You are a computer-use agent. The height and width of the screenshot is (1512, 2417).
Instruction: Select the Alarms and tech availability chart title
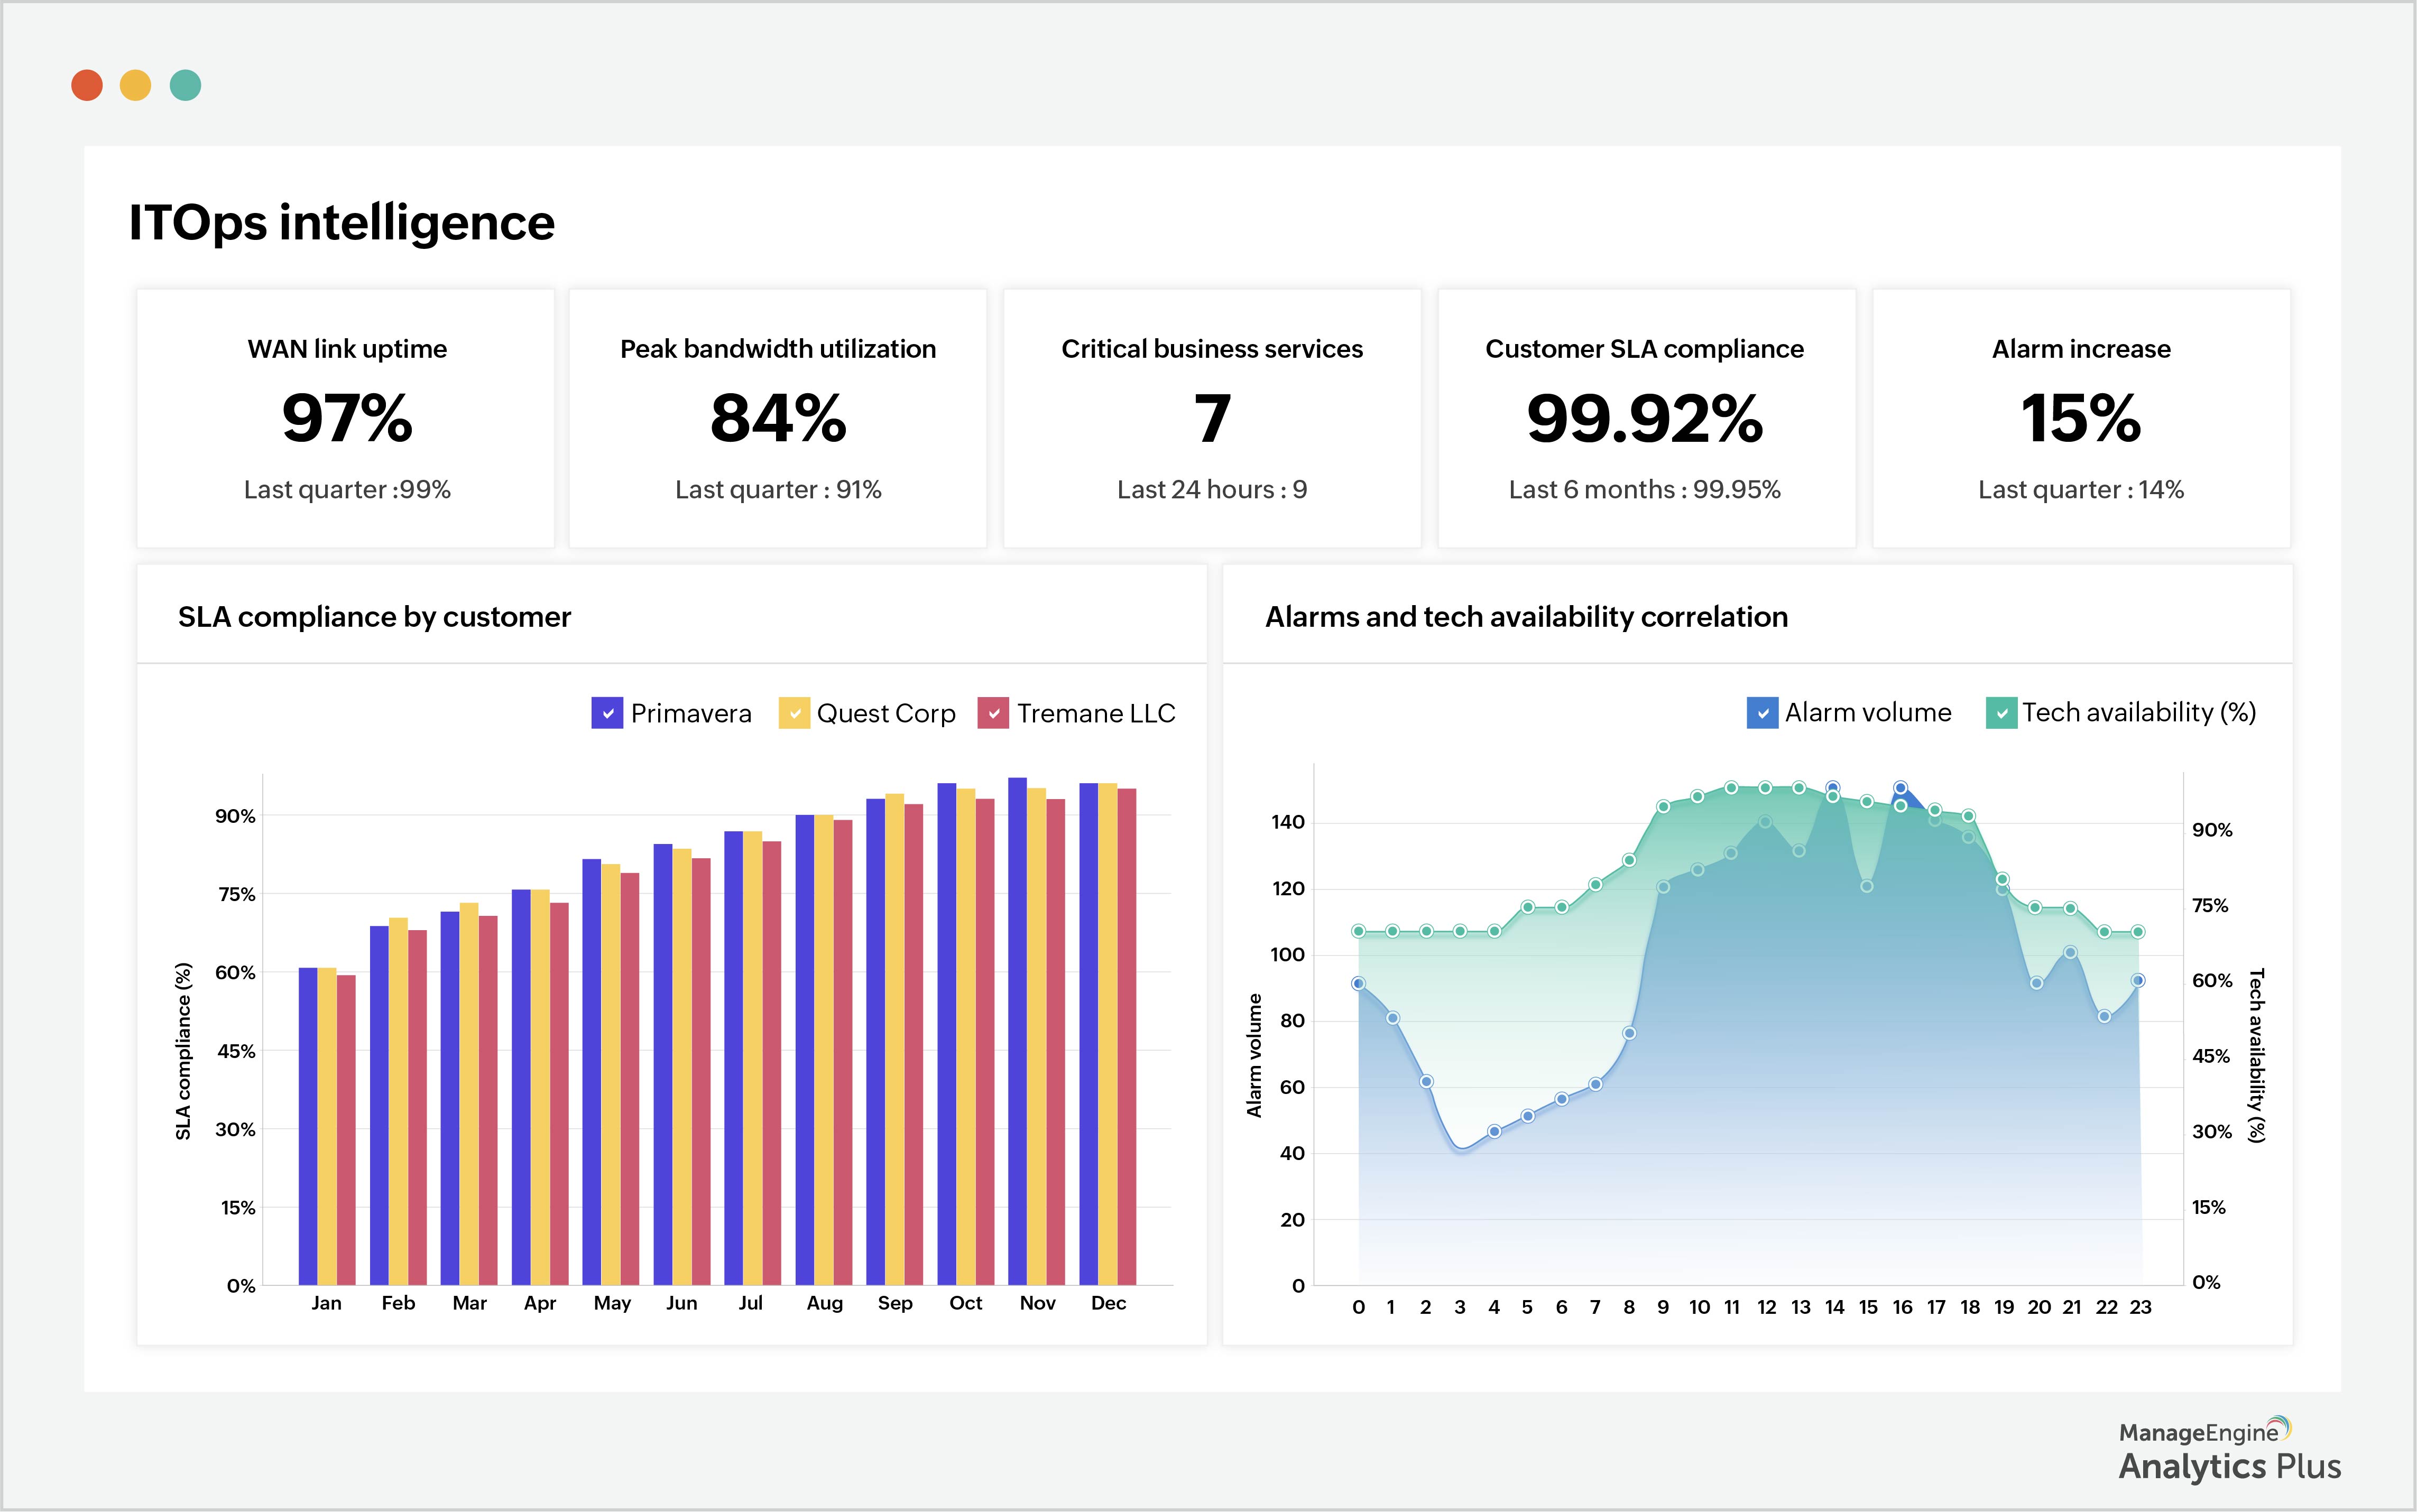[x=1526, y=617]
